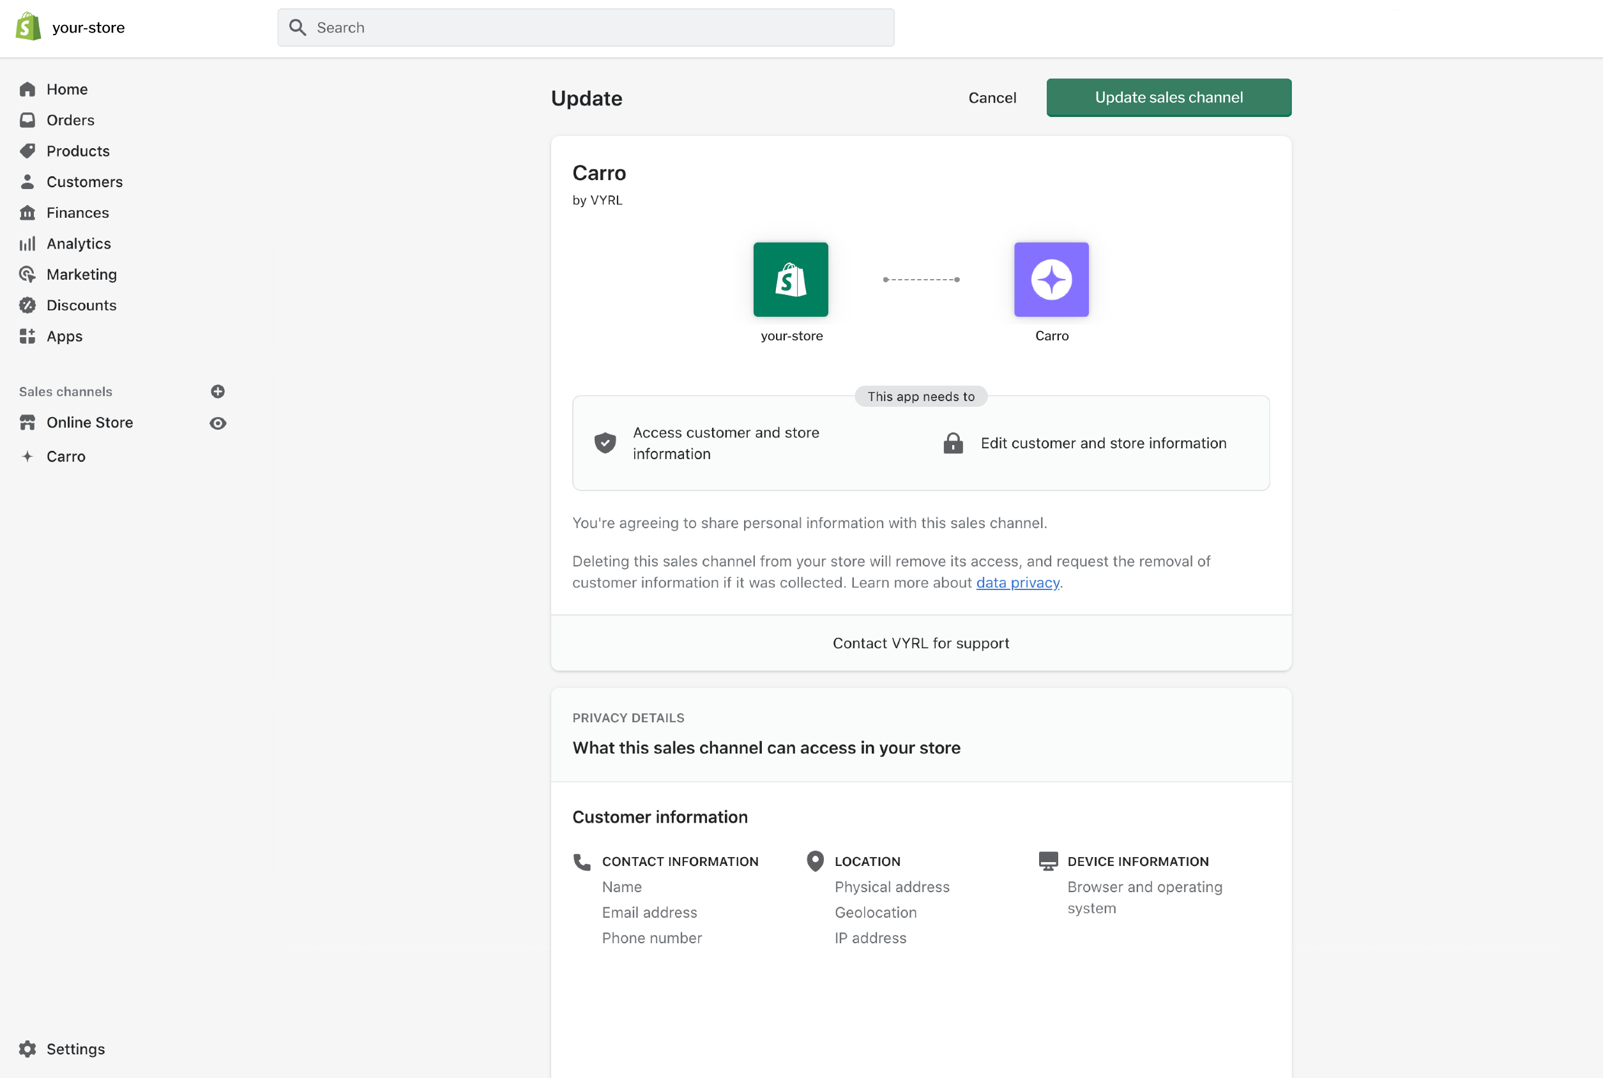Click the green your-store Shopify tile
This screenshot has width=1603, height=1078.
(x=791, y=280)
